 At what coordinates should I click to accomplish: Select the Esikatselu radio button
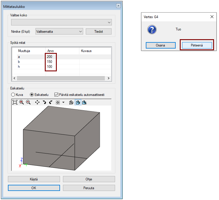[32, 95]
